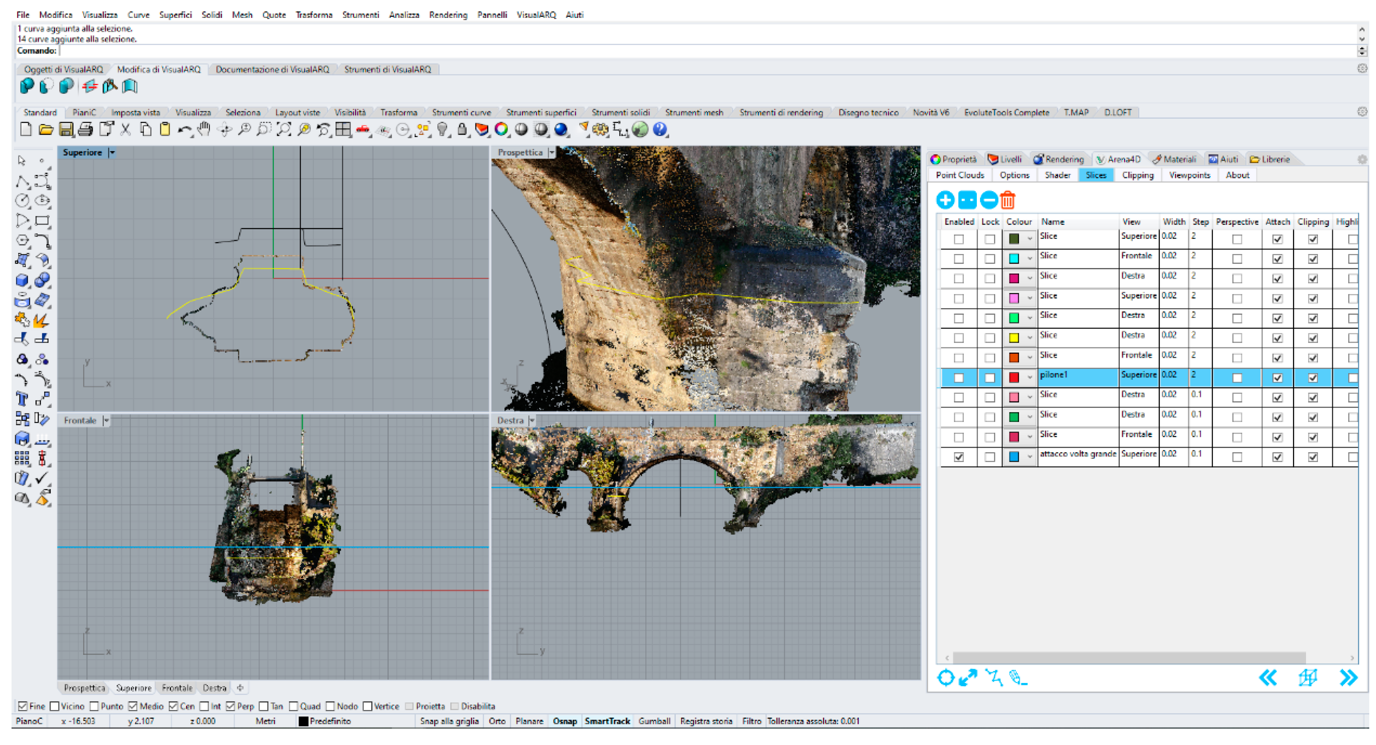Click the four-viewport layout icon
1376x745 pixels.
click(343, 130)
